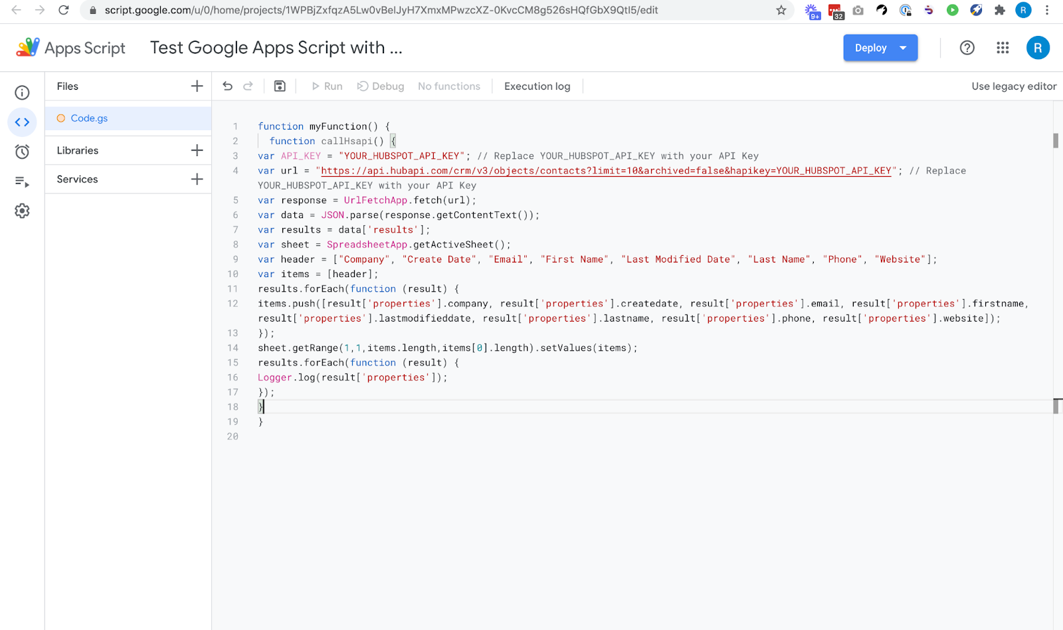Click the HubSpot API URL link in code
Image resolution: width=1063 pixels, height=630 pixels.
[606, 171]
